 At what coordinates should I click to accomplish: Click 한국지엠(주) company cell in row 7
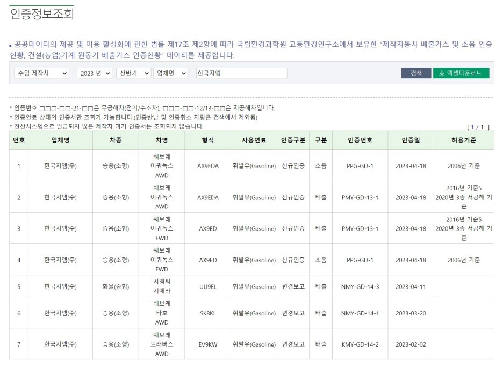[60, 344]
